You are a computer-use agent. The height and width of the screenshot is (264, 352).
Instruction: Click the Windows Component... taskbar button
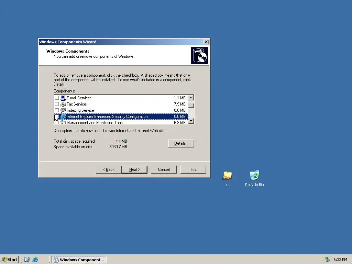click(x=79, y=260)
